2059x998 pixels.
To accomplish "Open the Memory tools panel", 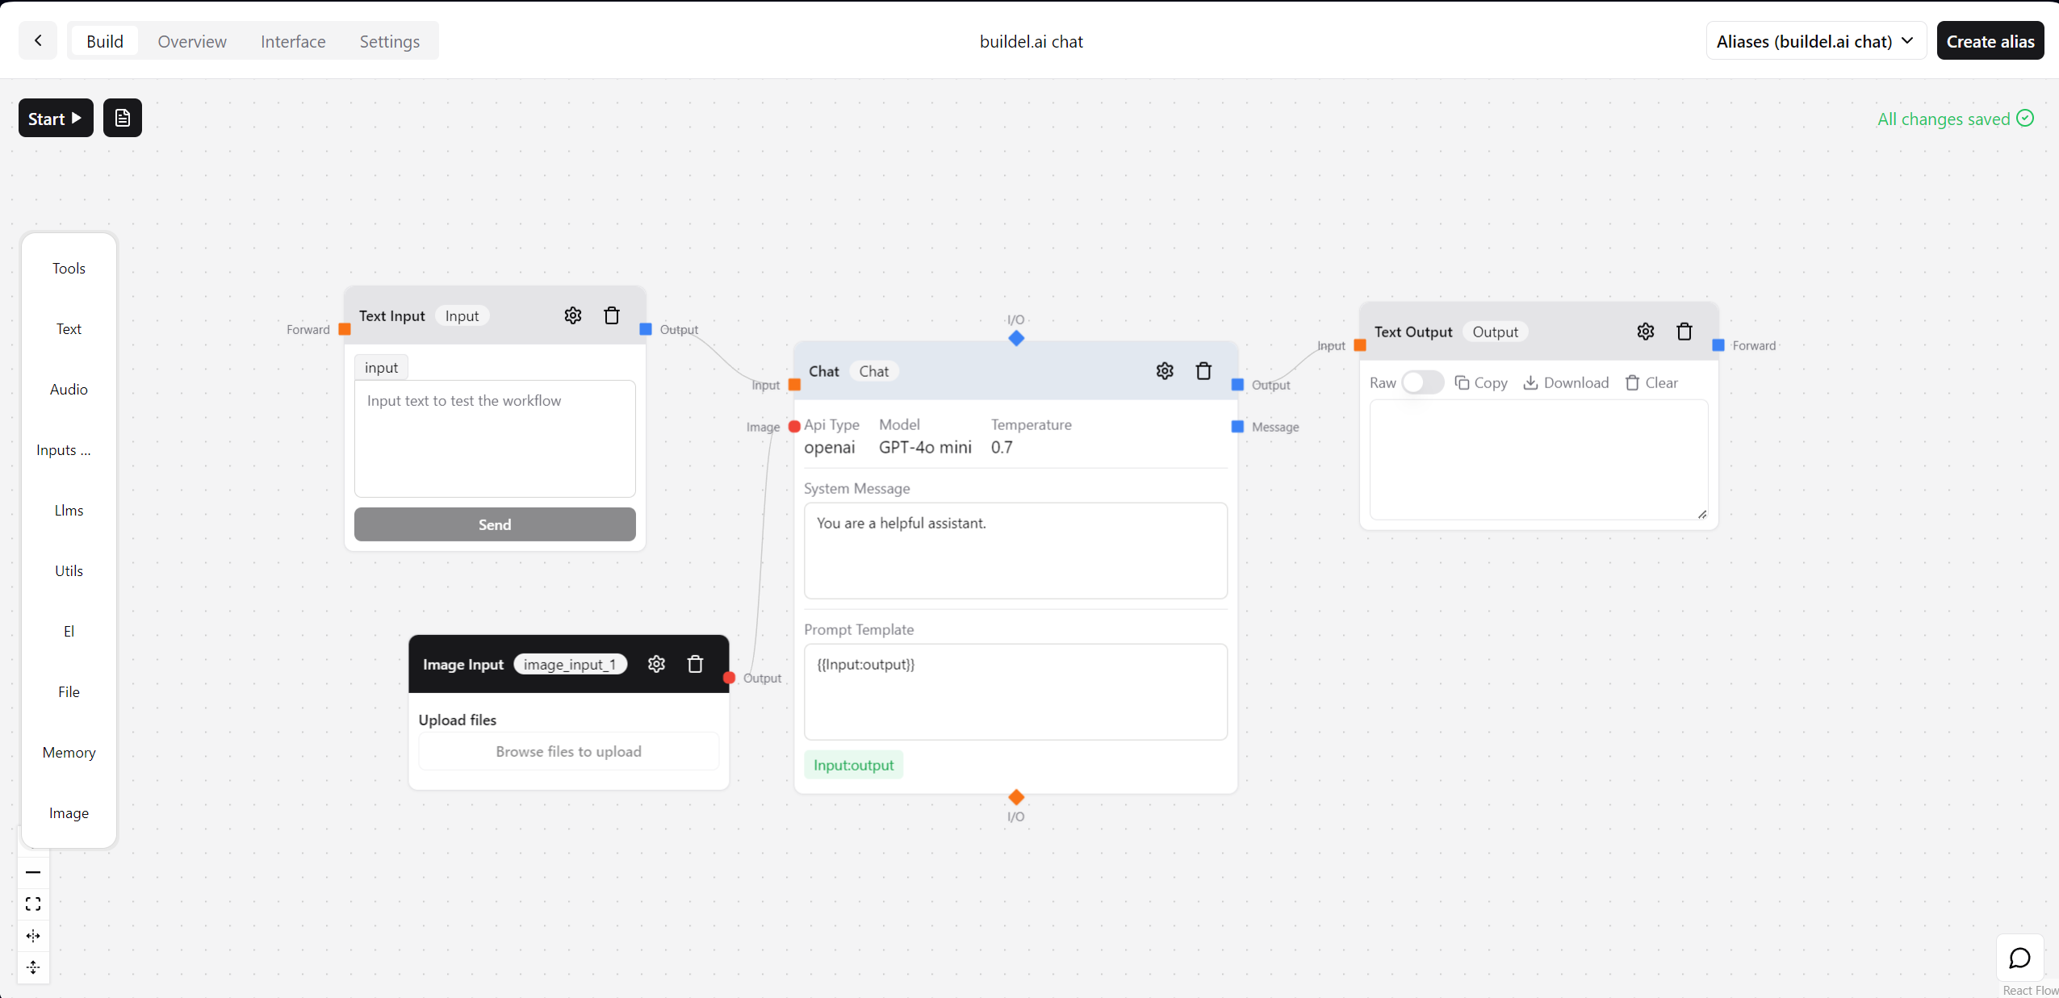I will click(69, 753).
